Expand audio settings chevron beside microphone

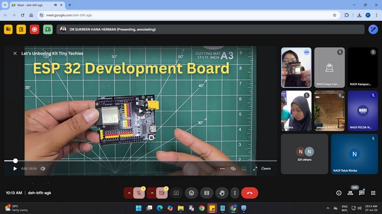(129, 193)
